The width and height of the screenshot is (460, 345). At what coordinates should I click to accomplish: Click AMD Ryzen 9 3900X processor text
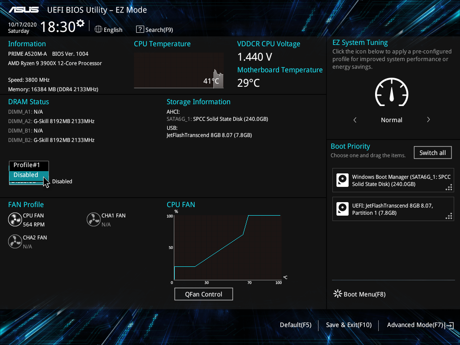[55, 63]
